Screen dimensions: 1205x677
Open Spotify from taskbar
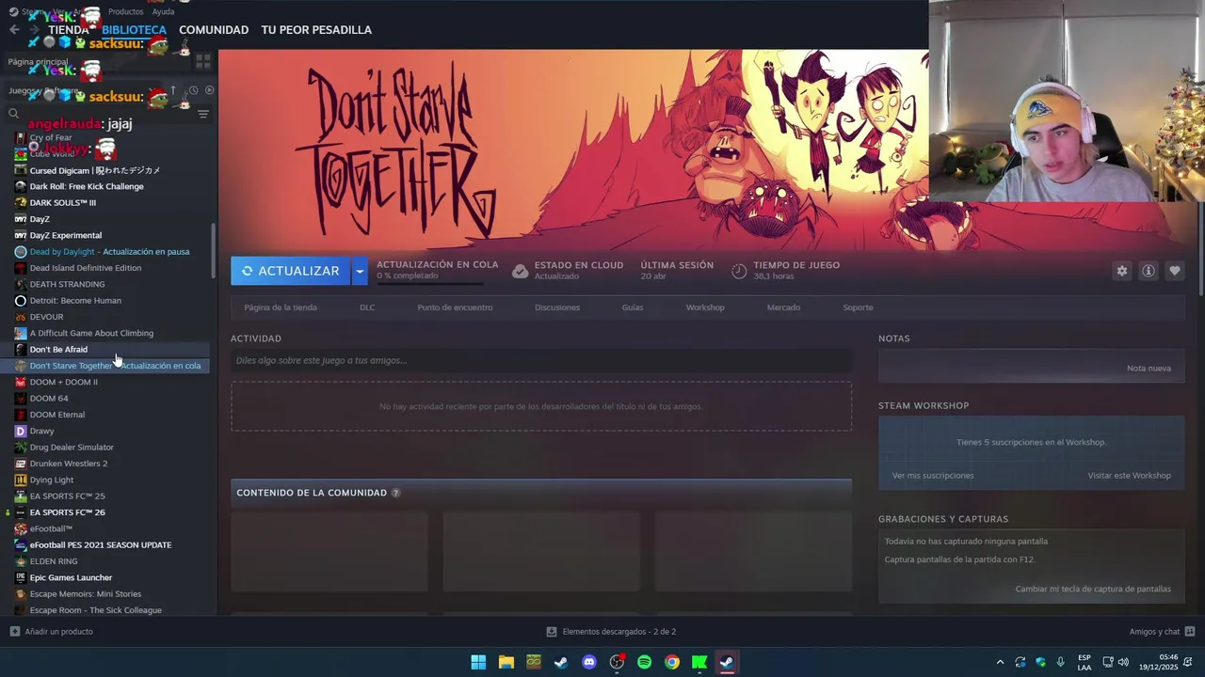(644, 662)
